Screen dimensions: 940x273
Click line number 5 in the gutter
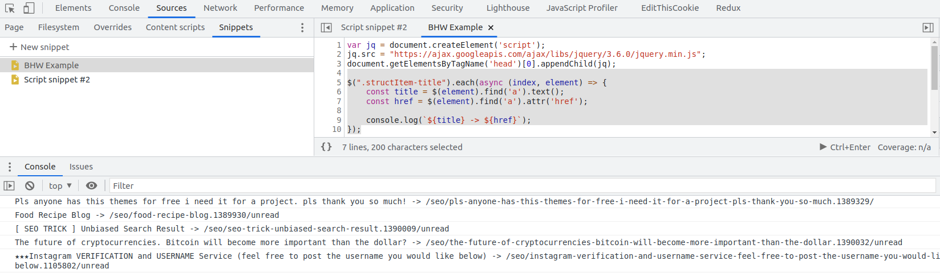click(x=339, y=82)
